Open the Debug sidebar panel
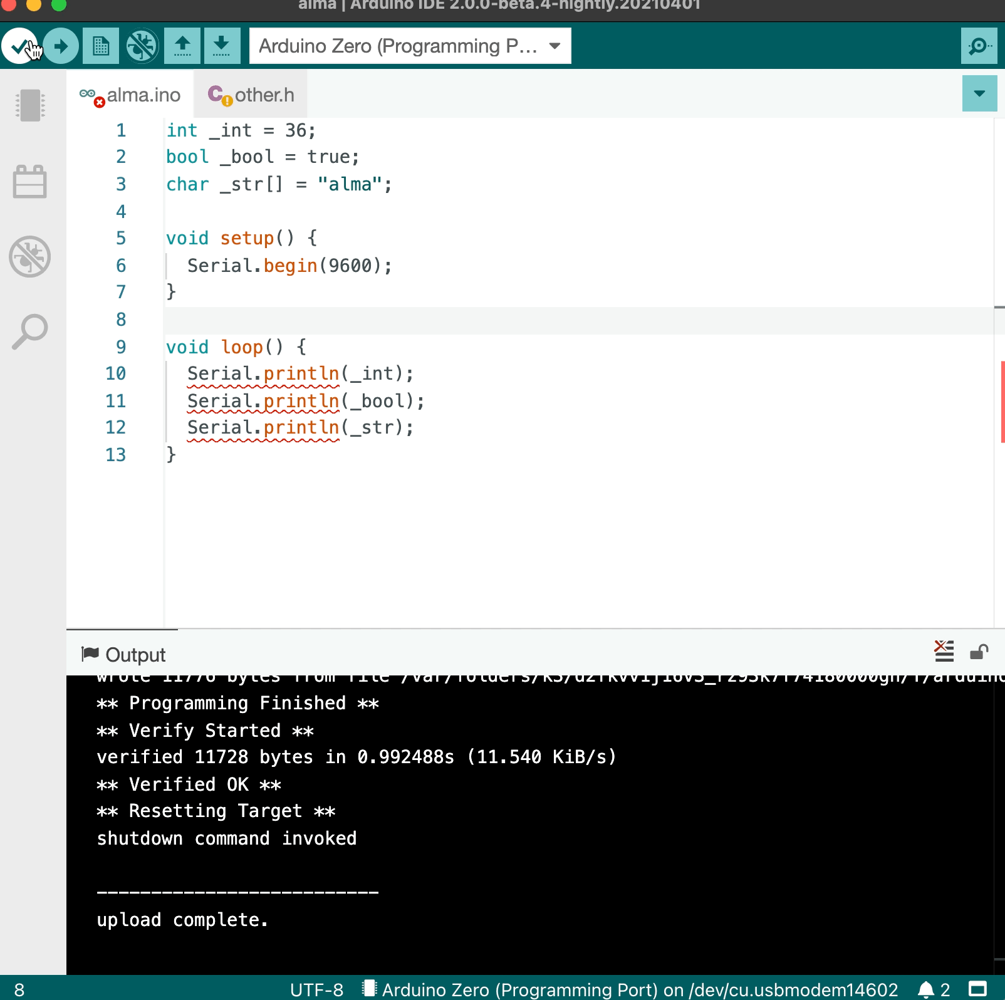Screen dimensions: 1005x1000 tap(29, 256)
